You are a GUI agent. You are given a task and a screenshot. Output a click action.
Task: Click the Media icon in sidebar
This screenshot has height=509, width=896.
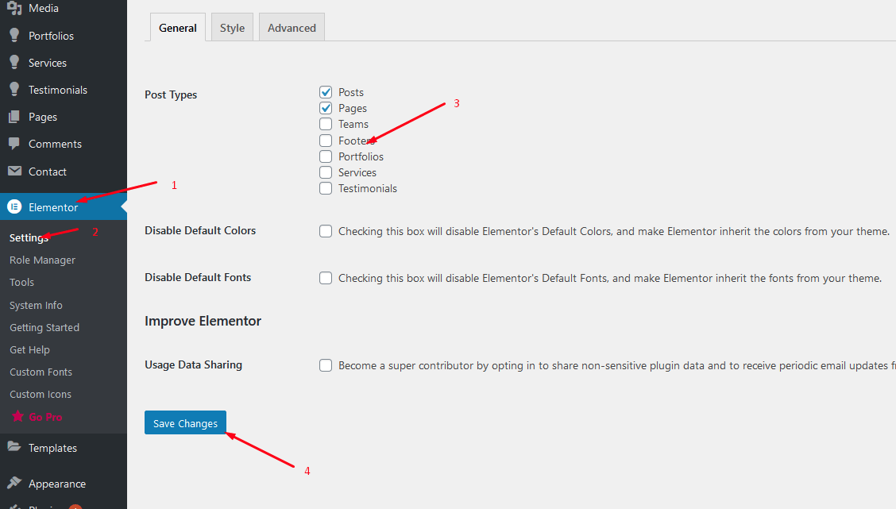tap(14, 9)
